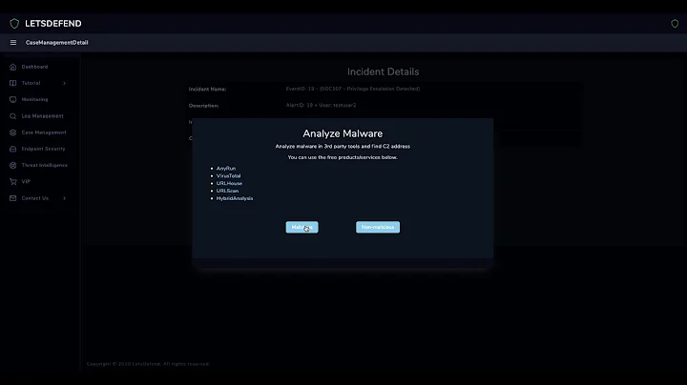Click the Incident Name label
The image size is (687, 385).
(207, 89)
